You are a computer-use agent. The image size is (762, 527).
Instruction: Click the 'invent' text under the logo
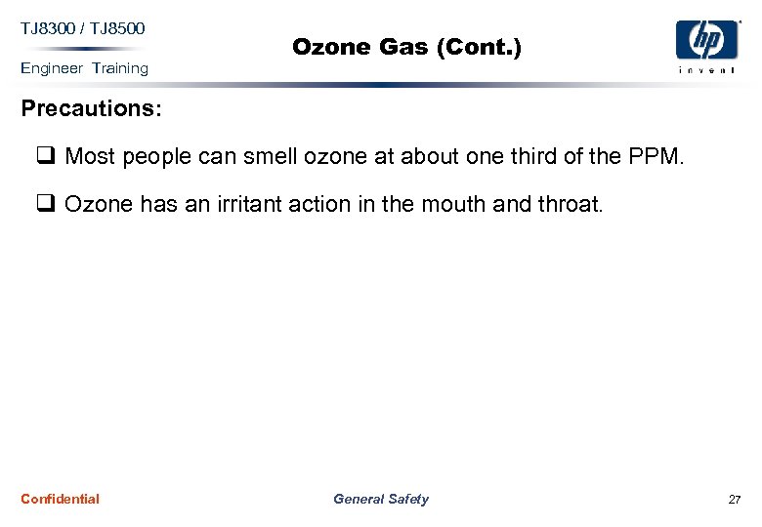[x=707, y=69]
